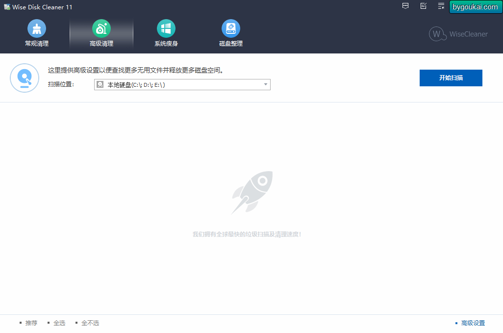Open the 系统瘦身 system slimming icon
Screen dimensions: 503x333
[x=166, y=29]
